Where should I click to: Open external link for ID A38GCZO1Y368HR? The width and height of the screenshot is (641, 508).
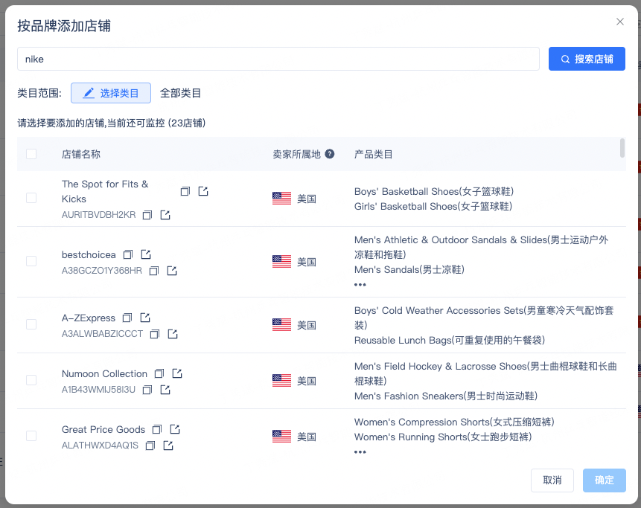pos(172,271)
